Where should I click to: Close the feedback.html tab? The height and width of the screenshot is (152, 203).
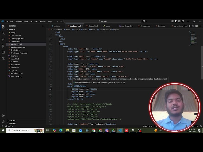point(82,26)
